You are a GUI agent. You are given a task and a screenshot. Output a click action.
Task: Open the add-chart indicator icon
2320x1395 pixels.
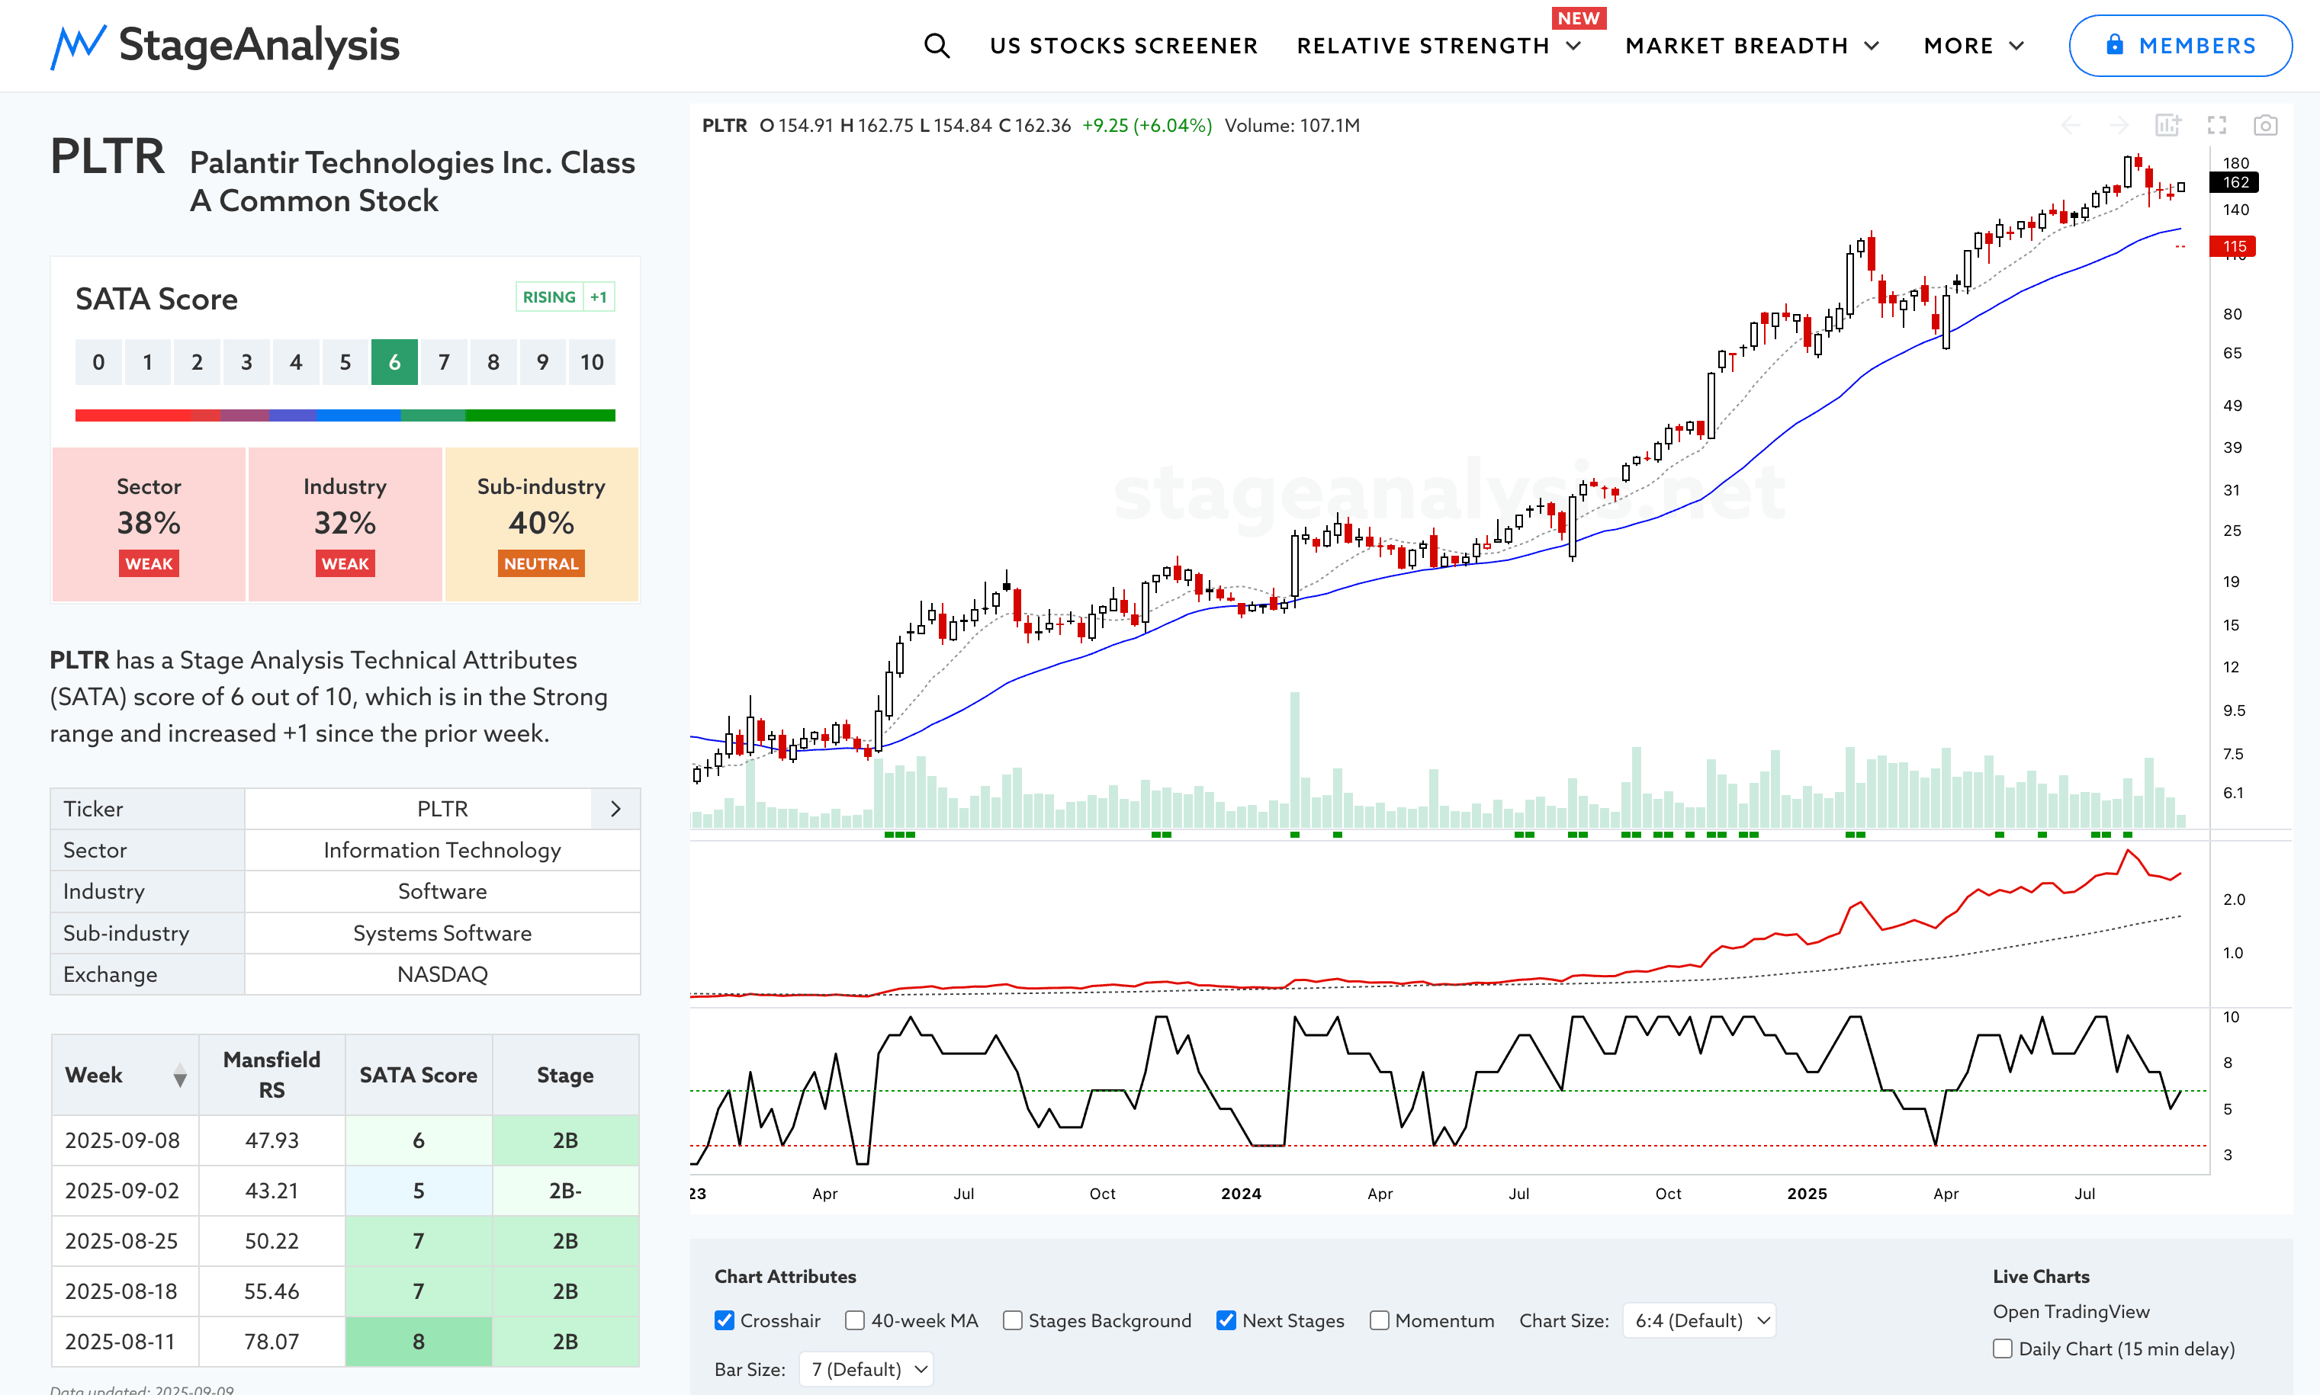(2167, 125)
